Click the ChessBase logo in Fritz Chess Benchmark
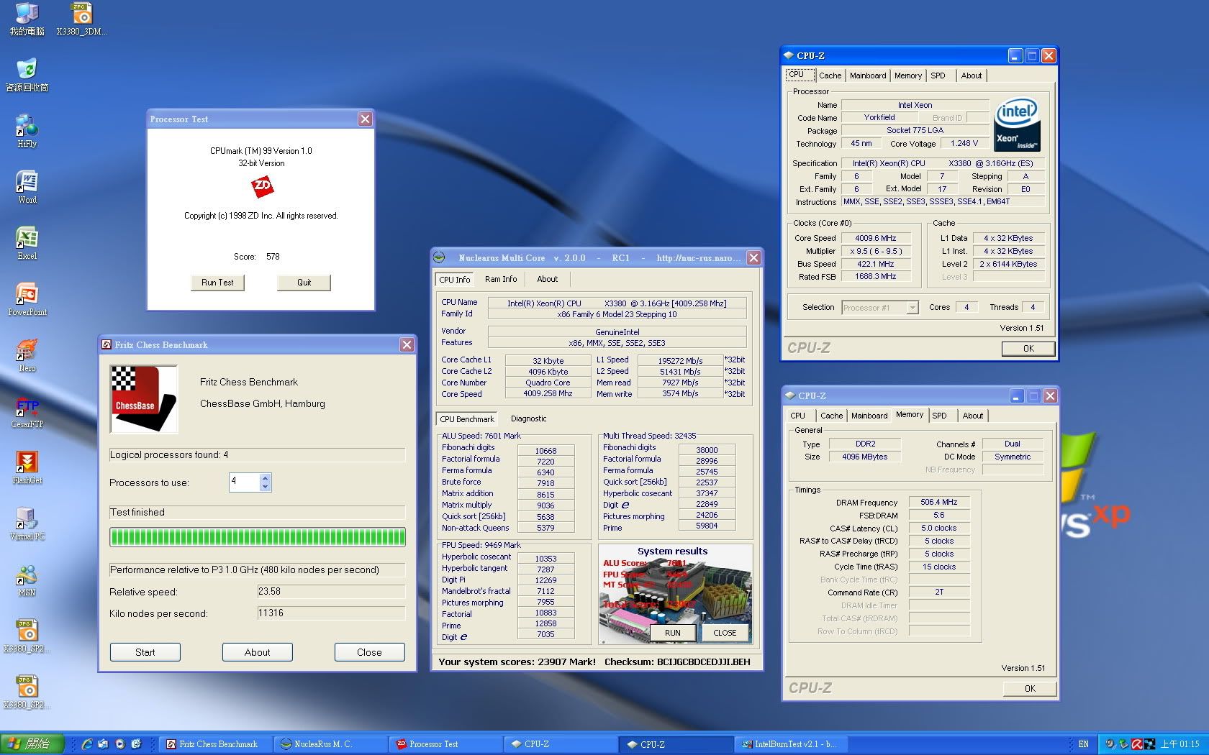The image size is (1209, 755). pos(144,399)
